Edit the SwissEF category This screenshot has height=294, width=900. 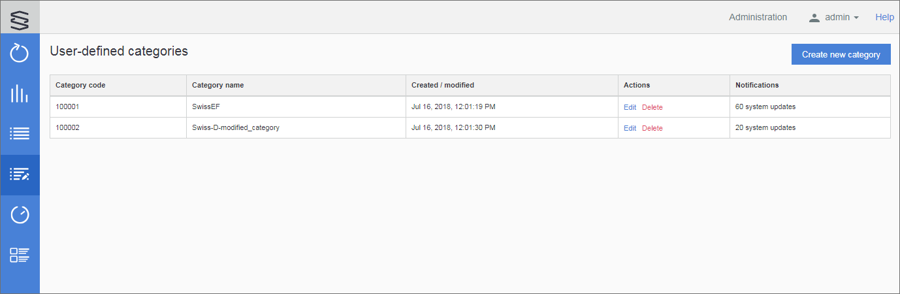(630, 107)
